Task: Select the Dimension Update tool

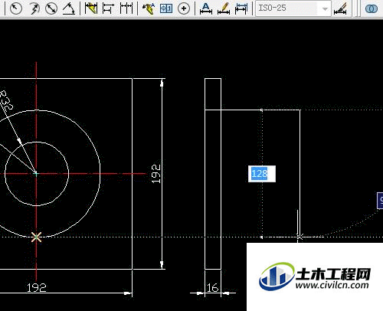Action: [241, 8]
